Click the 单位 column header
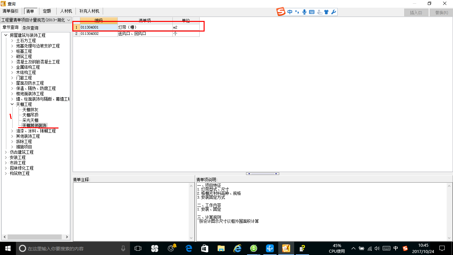This screenshot has height=255, width=453. (x=186, y=21)
